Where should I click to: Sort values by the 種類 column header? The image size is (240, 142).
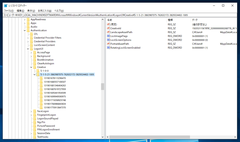(x=178, y=20)
